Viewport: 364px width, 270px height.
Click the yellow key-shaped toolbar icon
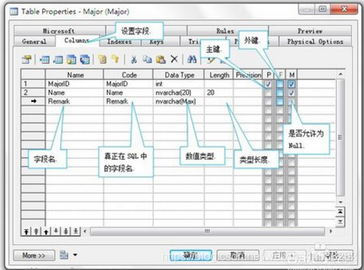[116, 59]
